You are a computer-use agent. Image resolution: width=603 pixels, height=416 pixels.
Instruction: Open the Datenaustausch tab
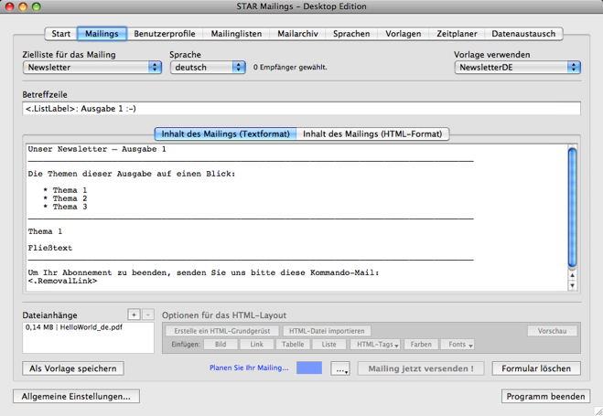point(523,34)
